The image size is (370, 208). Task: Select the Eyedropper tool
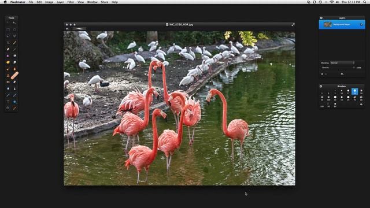pos(14,108)
